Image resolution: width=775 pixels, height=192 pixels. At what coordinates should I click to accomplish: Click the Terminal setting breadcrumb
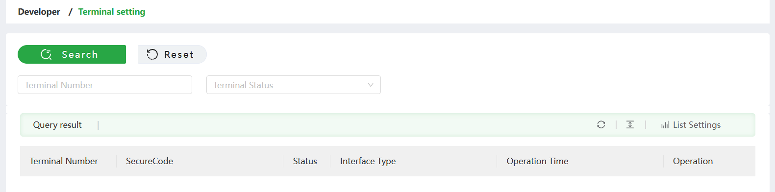[x=112, y=12]
